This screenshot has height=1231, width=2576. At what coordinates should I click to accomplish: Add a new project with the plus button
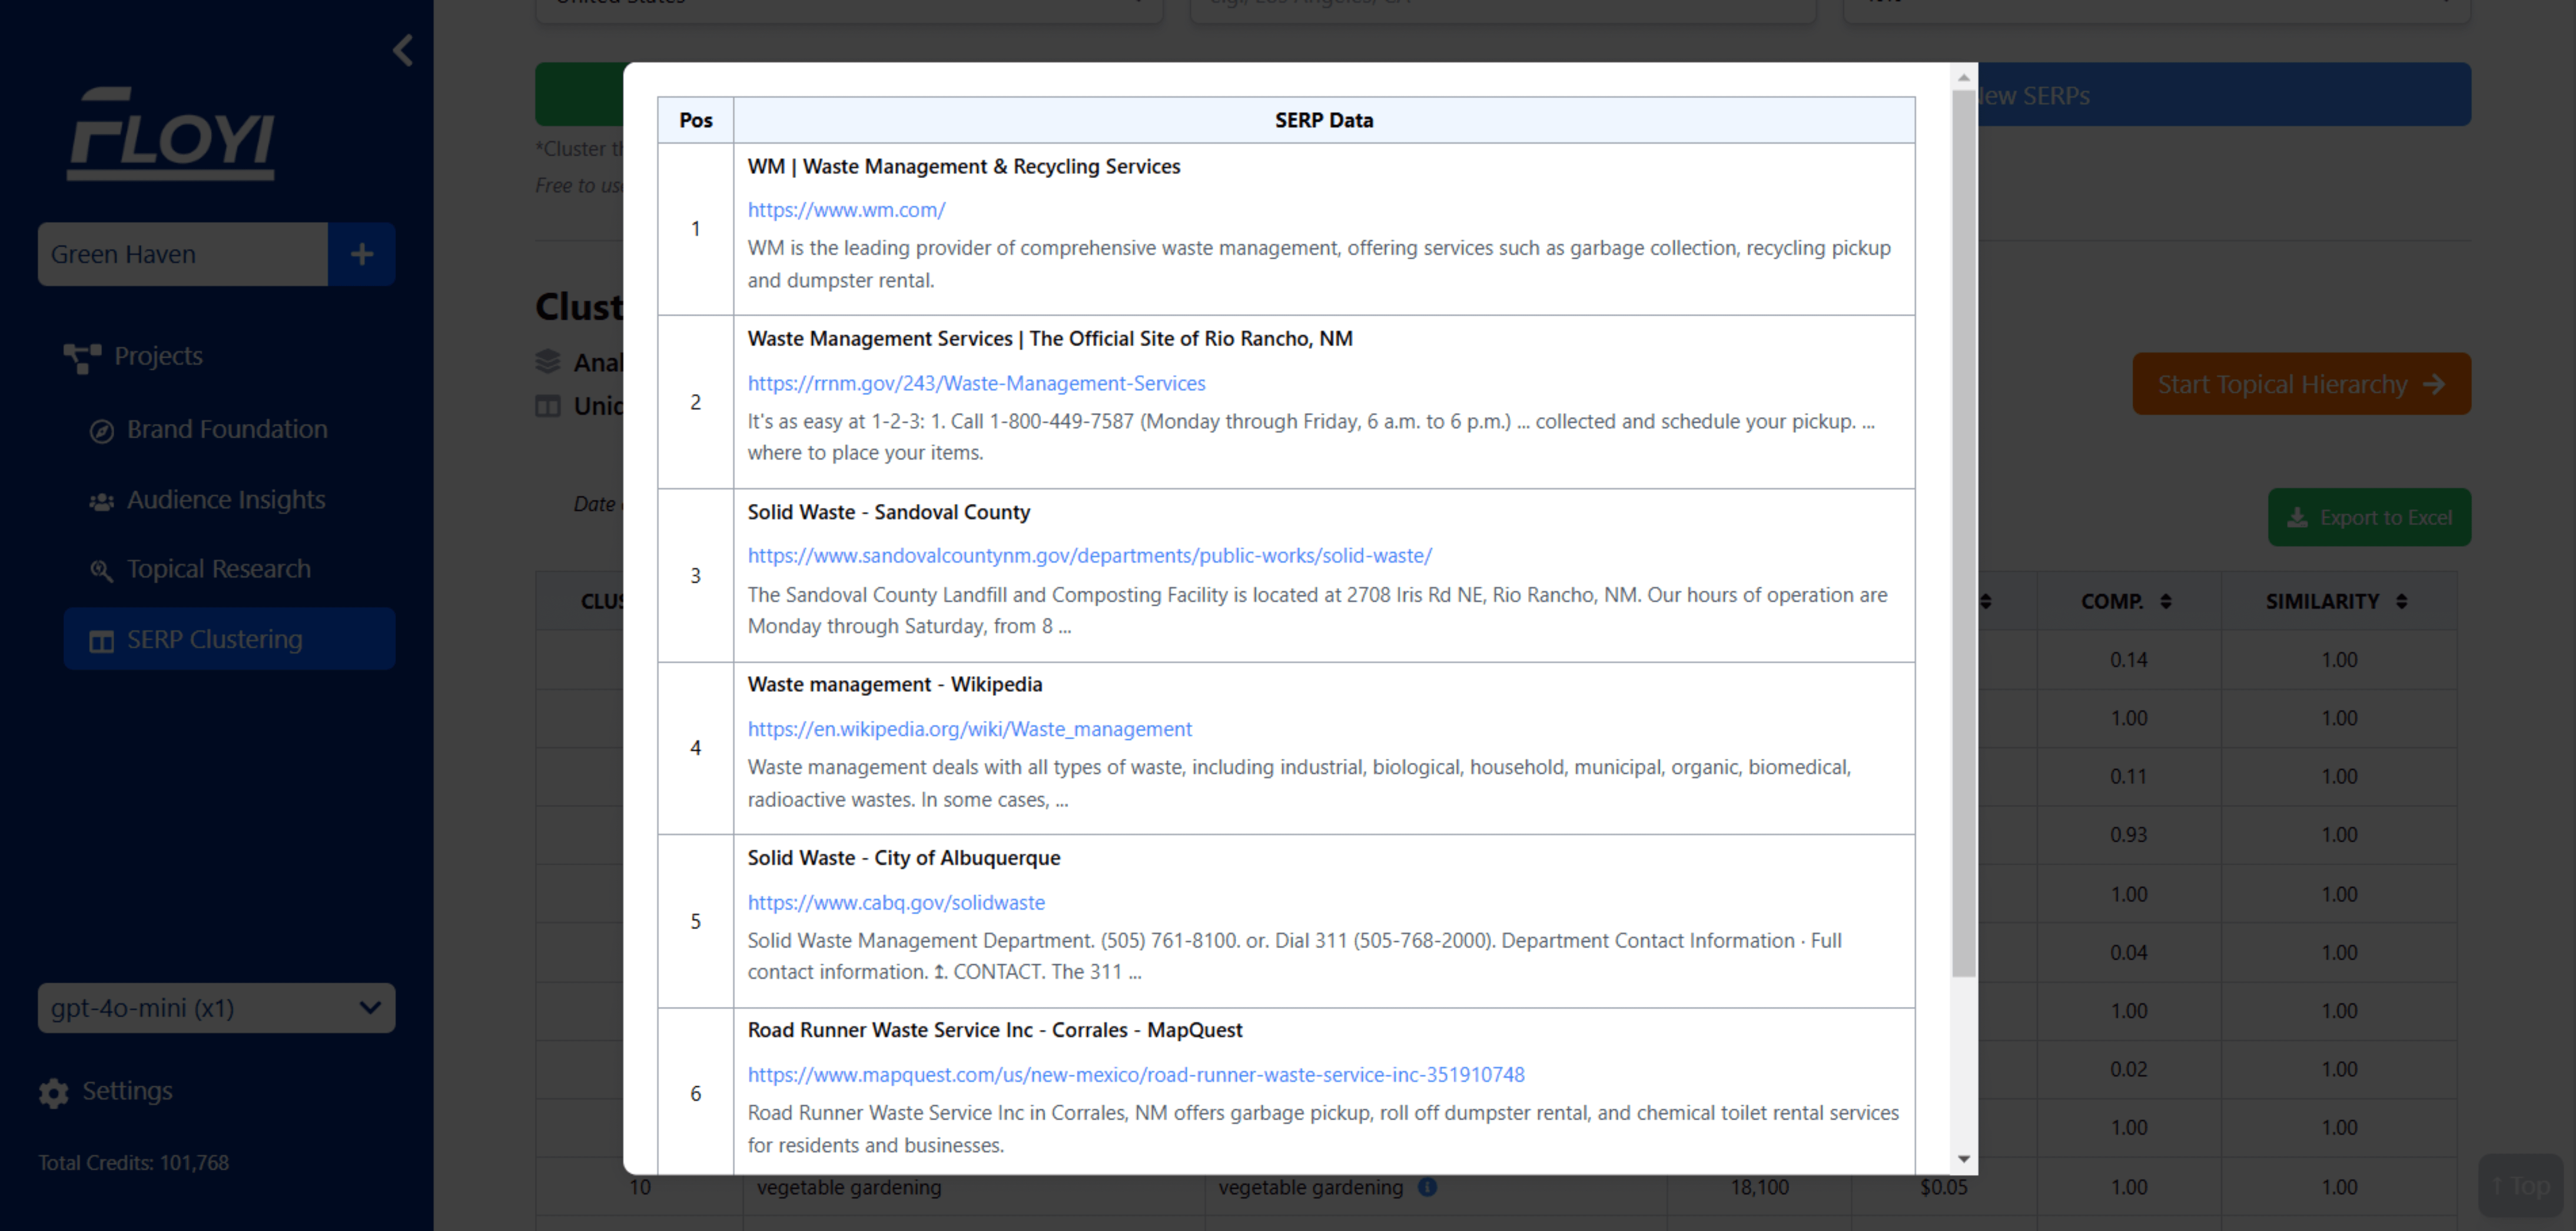click(362, 254)
